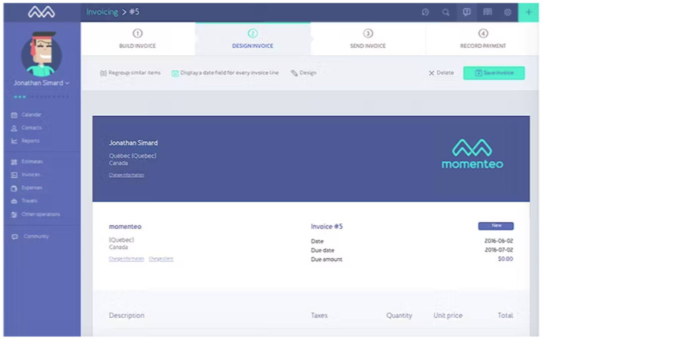Open the search icon in the top bar
This screenshot has width=689, height=359.
click(x=446, y=12)
